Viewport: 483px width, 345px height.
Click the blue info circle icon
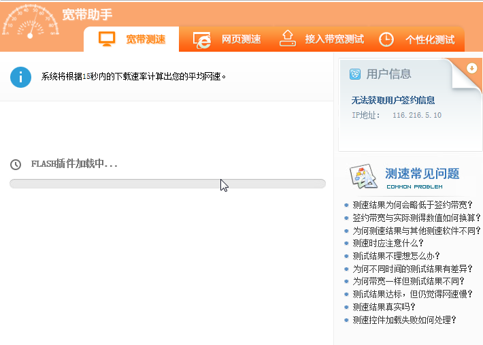coord(20,77)
